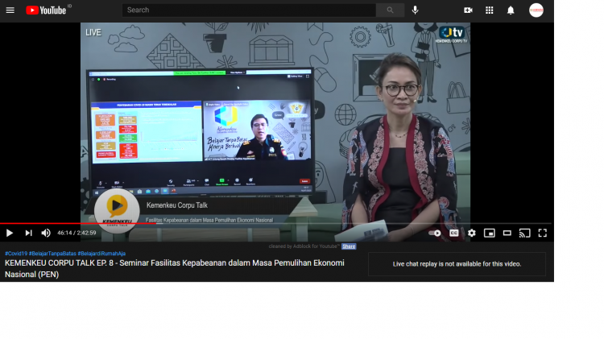The width and height of the screenshot is (604, 339).
Task: Toggle the autoplay switch in the player
Action: [x=435, y=233]
